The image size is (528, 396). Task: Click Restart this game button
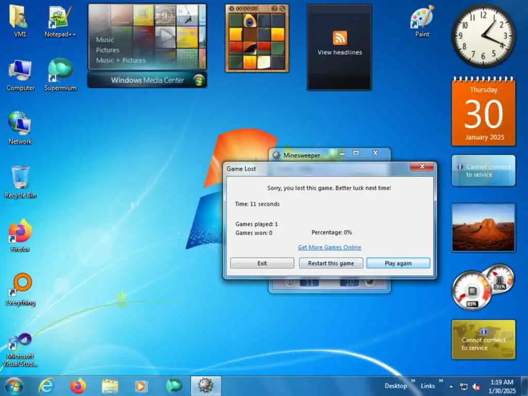pyautogui.click(x=331, y=263)
